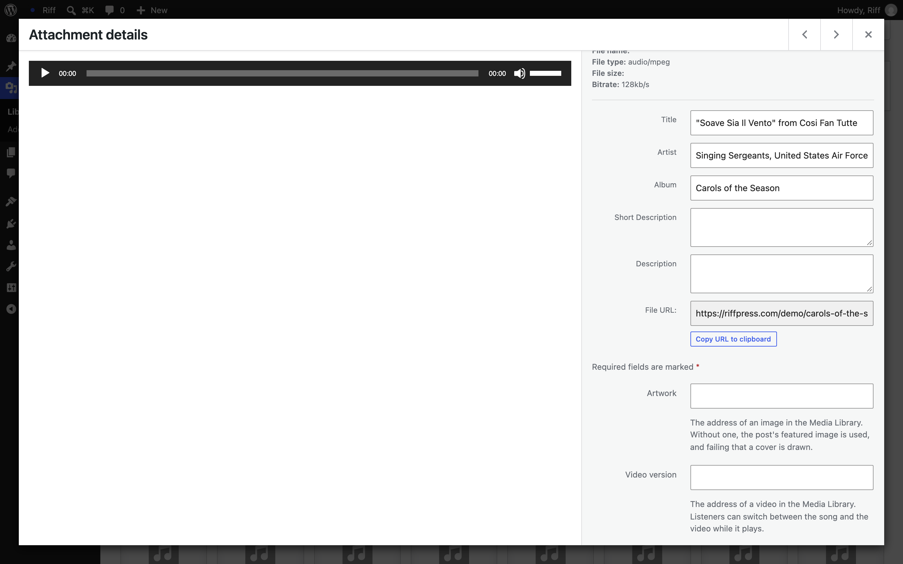This screenshot has height=564, width=903.
Task: Click the audio/mpeg file type text
Action: point(649,62)
